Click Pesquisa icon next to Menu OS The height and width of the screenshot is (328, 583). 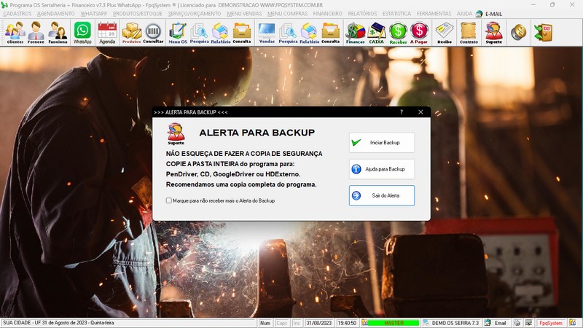199,32
